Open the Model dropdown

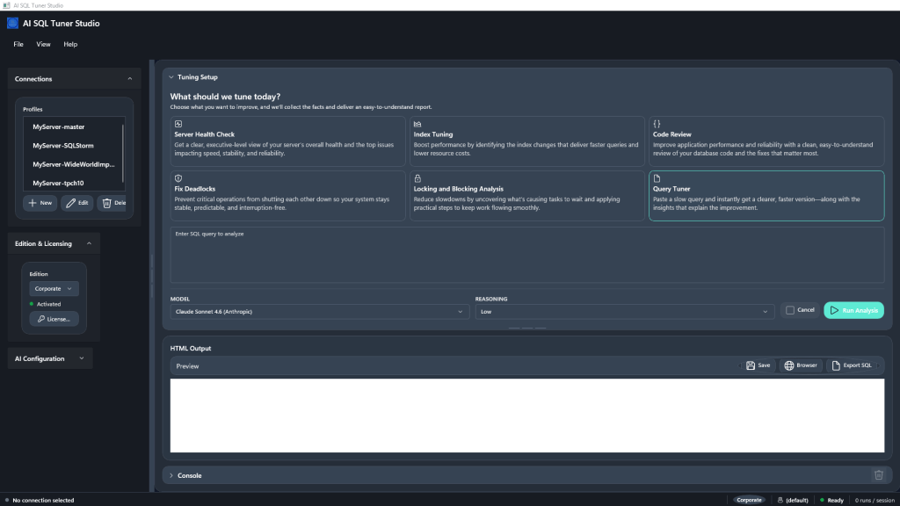(x=319, y=312)
